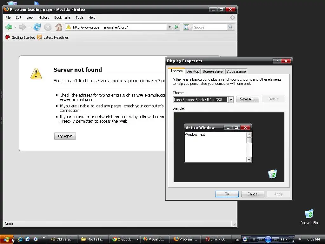Click Cancel in Display Properties
The width and height of the screenshot is (325, 244).
(253, 194)
